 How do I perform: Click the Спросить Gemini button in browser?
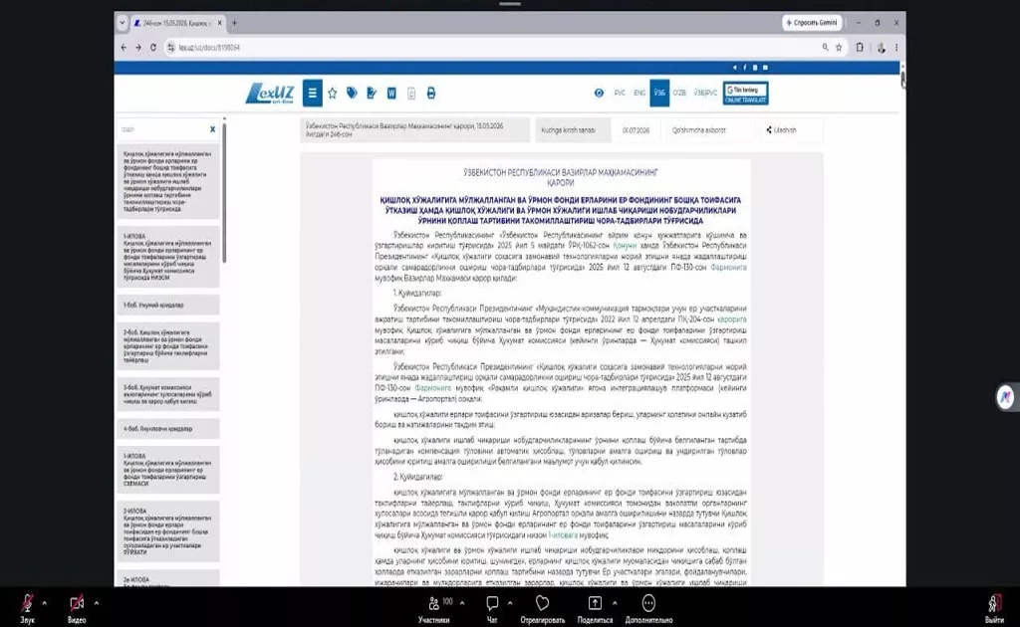tap(812, 23)
